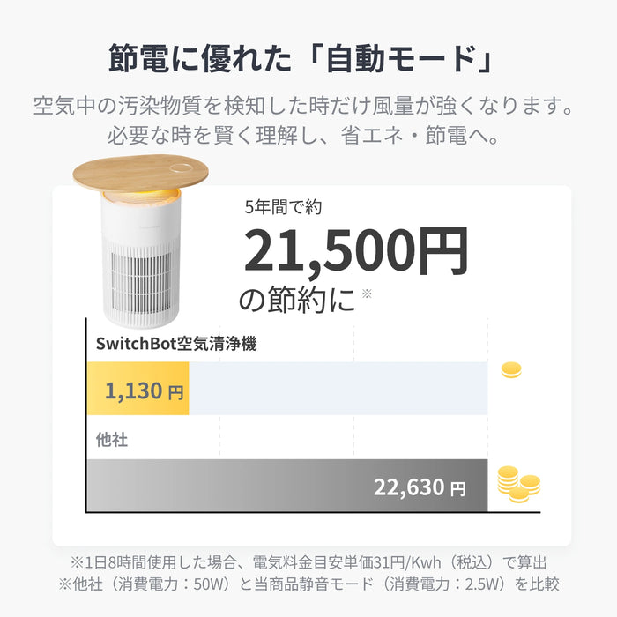Image resolution: width=617 pixels, height=617 pixels.
Task: Click the 他社 label
Action: [x=112, y=439]
